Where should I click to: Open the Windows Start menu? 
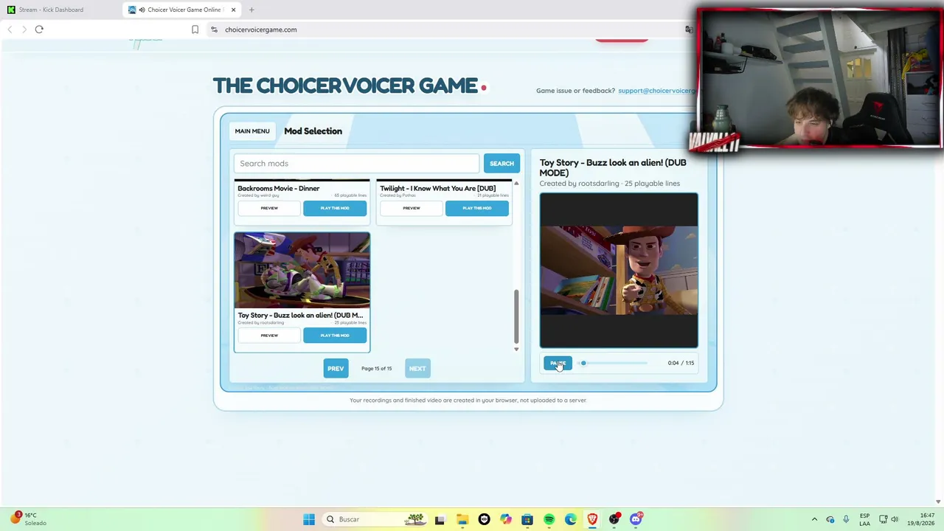(x=309, y=519)
